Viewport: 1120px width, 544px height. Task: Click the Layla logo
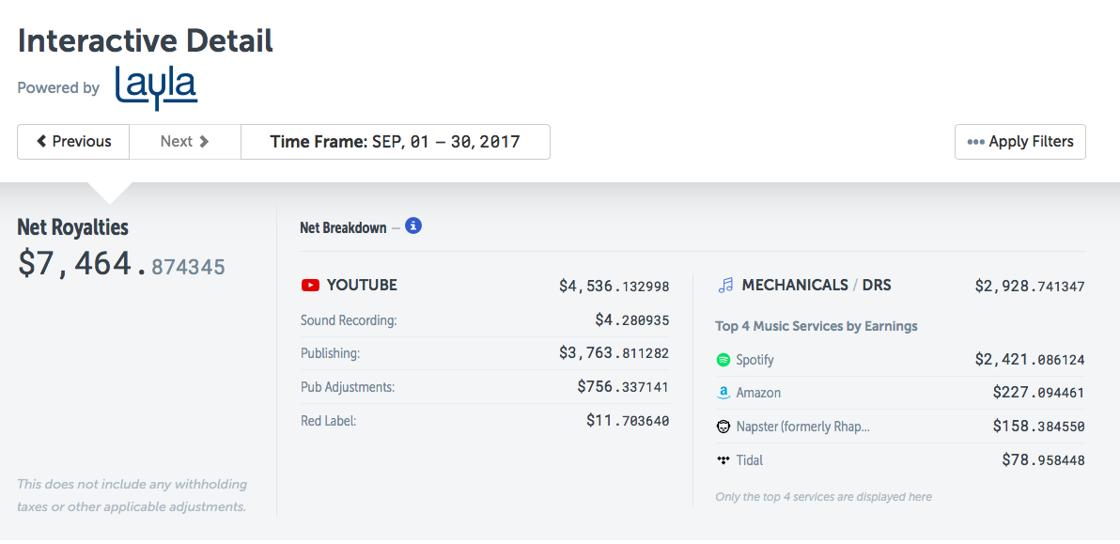click(x=156, y=87)
